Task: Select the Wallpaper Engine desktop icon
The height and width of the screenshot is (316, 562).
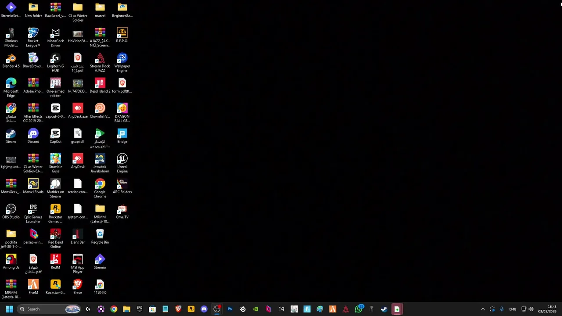Action: 122,63
